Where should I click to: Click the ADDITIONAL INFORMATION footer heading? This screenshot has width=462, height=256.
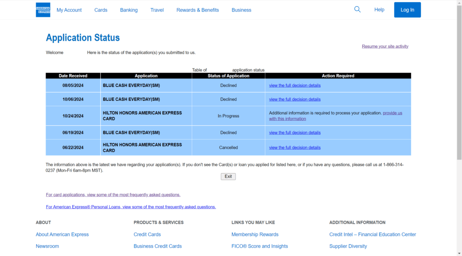pos(357,223)
